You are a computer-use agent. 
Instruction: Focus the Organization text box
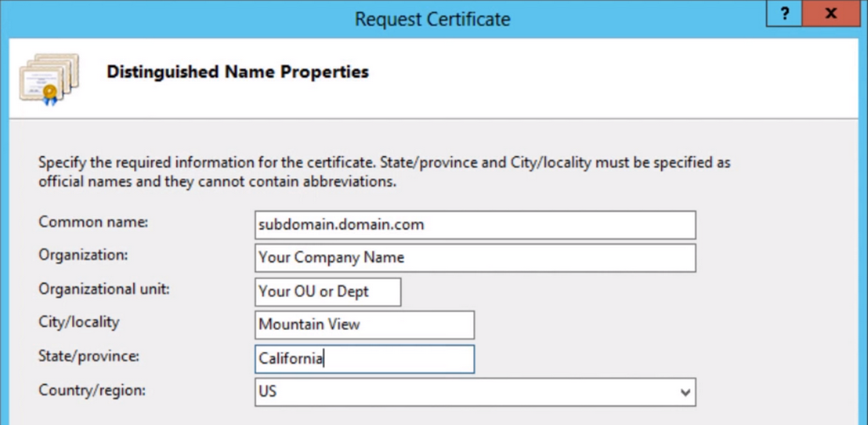475,258
